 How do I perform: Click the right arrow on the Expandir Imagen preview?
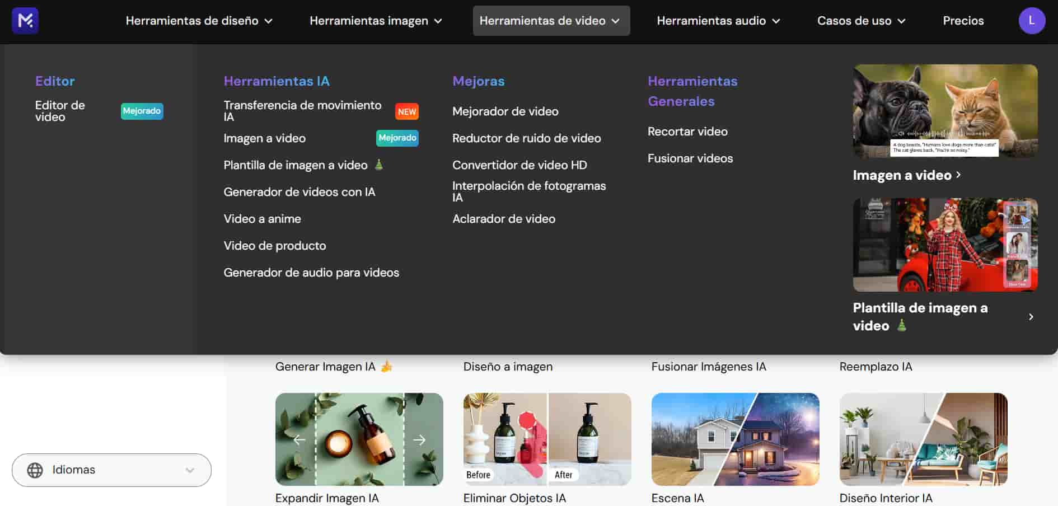point(419,440)
